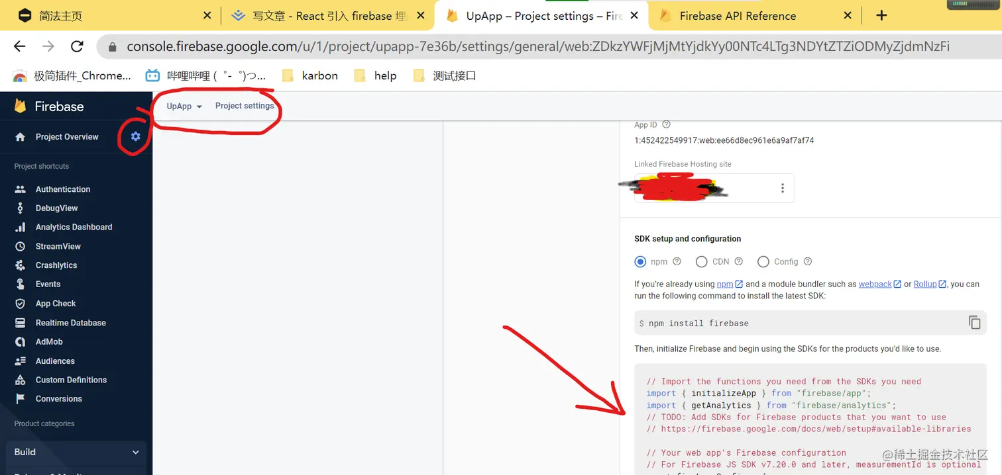Expand the Build category
1002x475 pixels.
coord(76,452)
